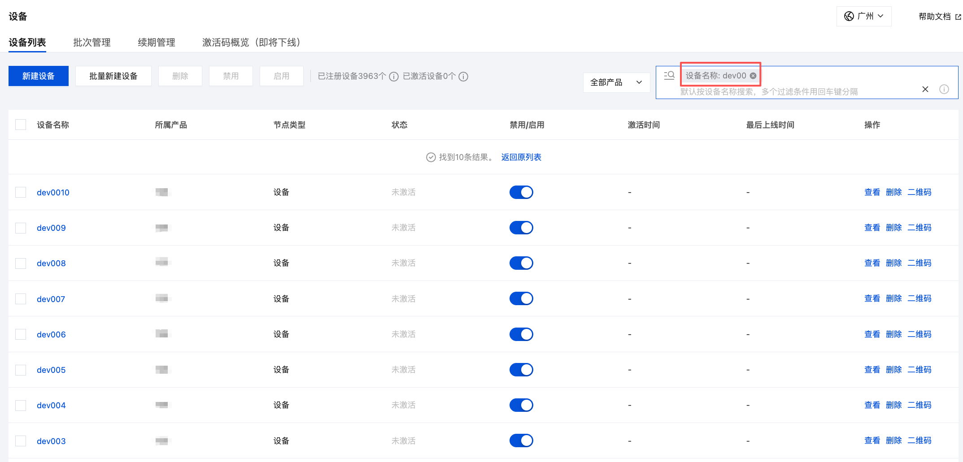Toggle the enable switch for dev0010
Image resolution: width=963 pixels, height=462 pixels.
pyautogui.click(x=521, y=192)
